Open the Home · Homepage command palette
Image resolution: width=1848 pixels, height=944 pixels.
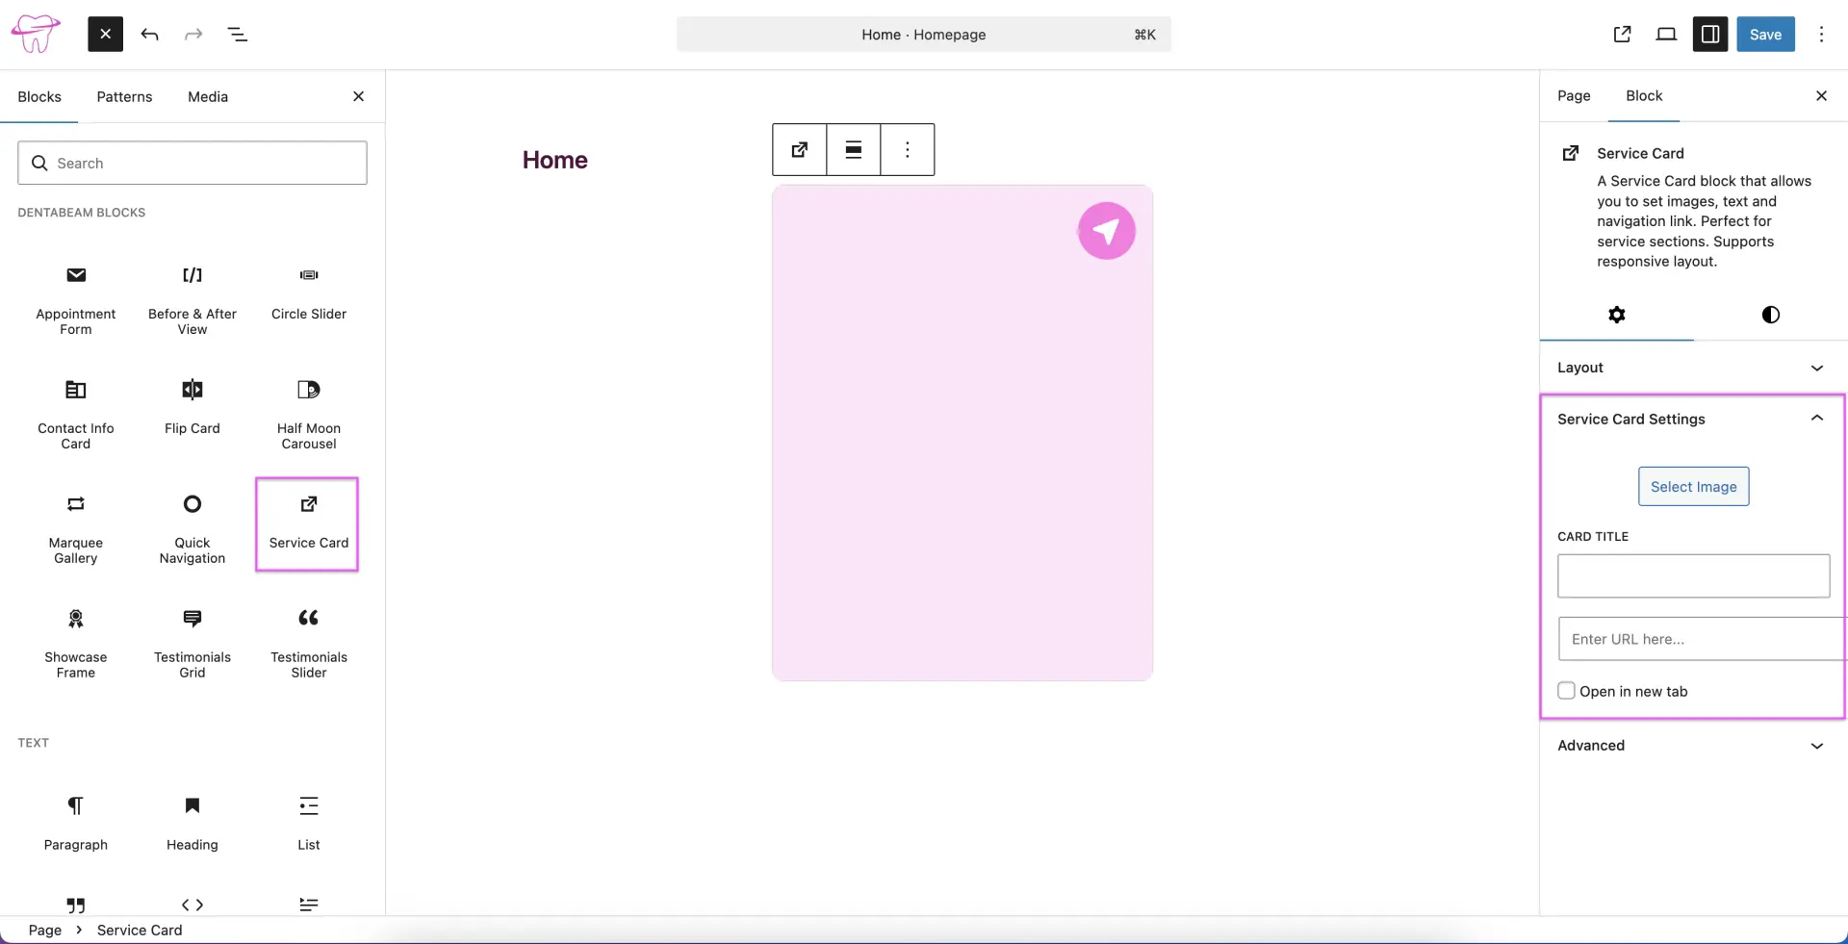click(924, 35)
